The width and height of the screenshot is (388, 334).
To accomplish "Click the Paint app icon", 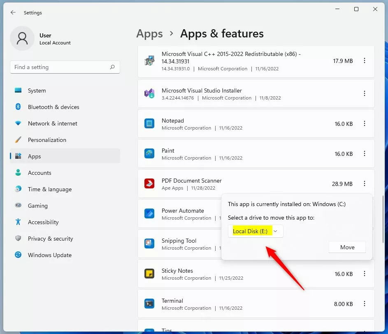I will pyautogui.click(x=149, y=153).
